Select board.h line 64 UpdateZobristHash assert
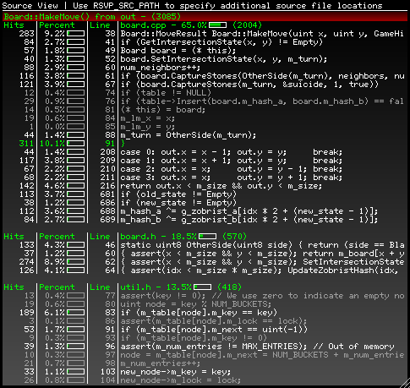410x388 pixels. [x=260, y=271]
